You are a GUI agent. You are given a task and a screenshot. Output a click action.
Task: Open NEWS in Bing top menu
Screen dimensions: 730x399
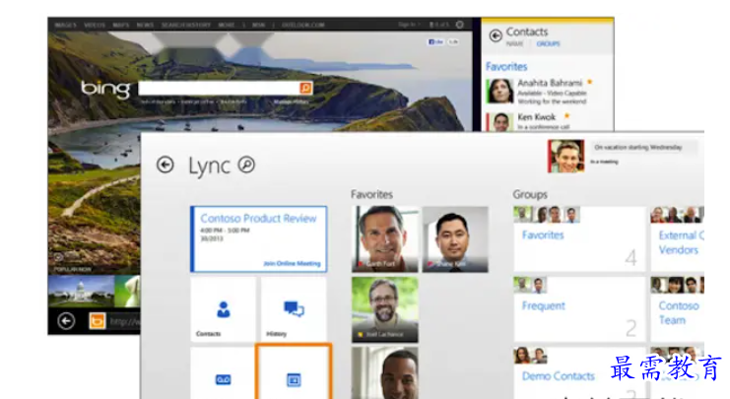(x=145, y=26)
